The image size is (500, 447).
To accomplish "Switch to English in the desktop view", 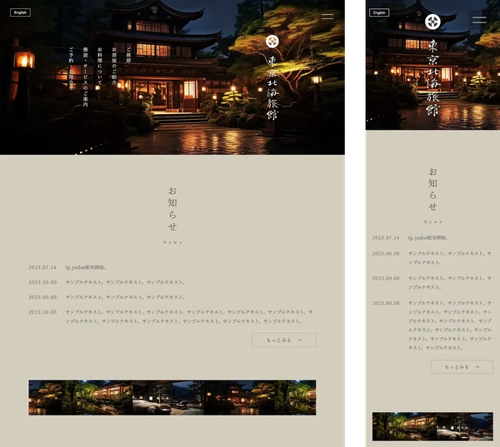I will pyautogui.click(x=20, y=12).
